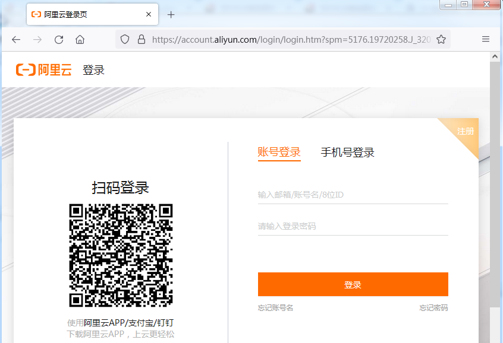The width and height of the screenshot is (503, 343).
Task: Click the shield tracking protection icon
Action: [x=125, y=40]
